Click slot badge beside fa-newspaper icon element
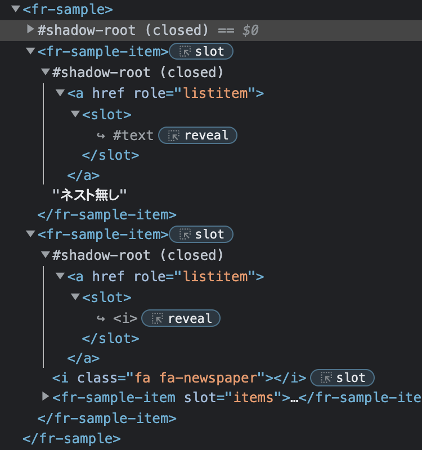This screenshot has height=450, width=422. coord(342,377)
